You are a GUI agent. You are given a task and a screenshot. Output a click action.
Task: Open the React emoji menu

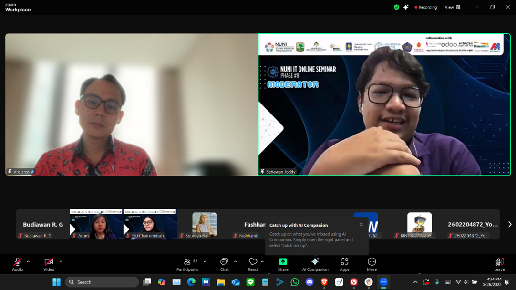[x=253, y=264]
